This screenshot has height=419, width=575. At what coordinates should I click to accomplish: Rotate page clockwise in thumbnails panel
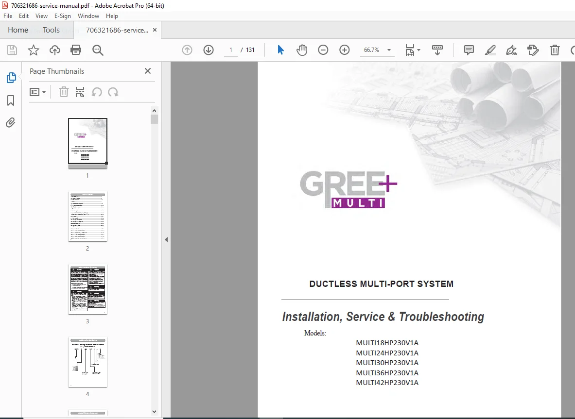(x=113, y=92)
